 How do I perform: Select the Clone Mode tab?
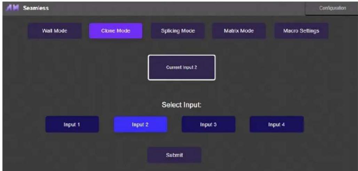(x=116, y=31)
